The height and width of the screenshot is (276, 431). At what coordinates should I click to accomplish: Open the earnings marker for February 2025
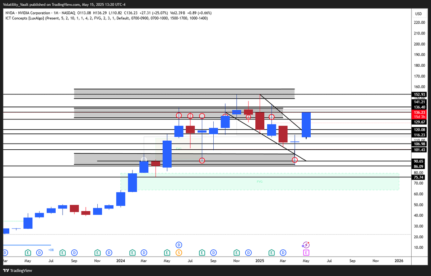(272, 252)
